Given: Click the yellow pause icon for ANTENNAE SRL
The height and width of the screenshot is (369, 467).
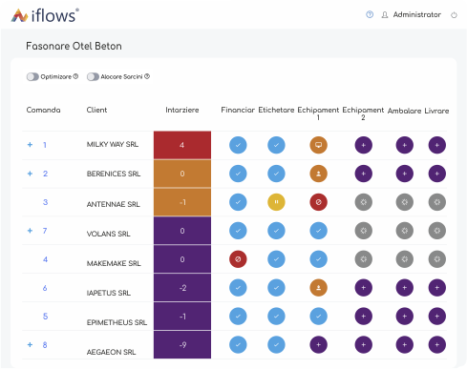Looking at the screenshot, I should (276, 202).
